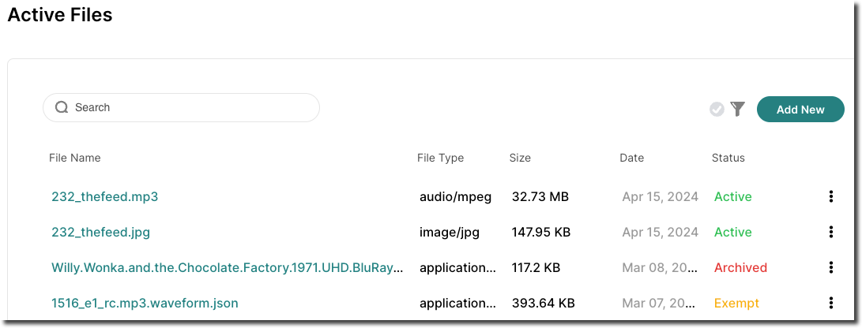The width and height of the screenshot is (862, 328).
Task: Open the kebab menu for 1516_e1_rc.mp3.waveform.json
Action: click(x=830, y=303)
